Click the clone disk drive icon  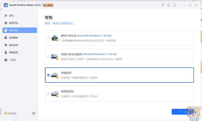point(55,76)
